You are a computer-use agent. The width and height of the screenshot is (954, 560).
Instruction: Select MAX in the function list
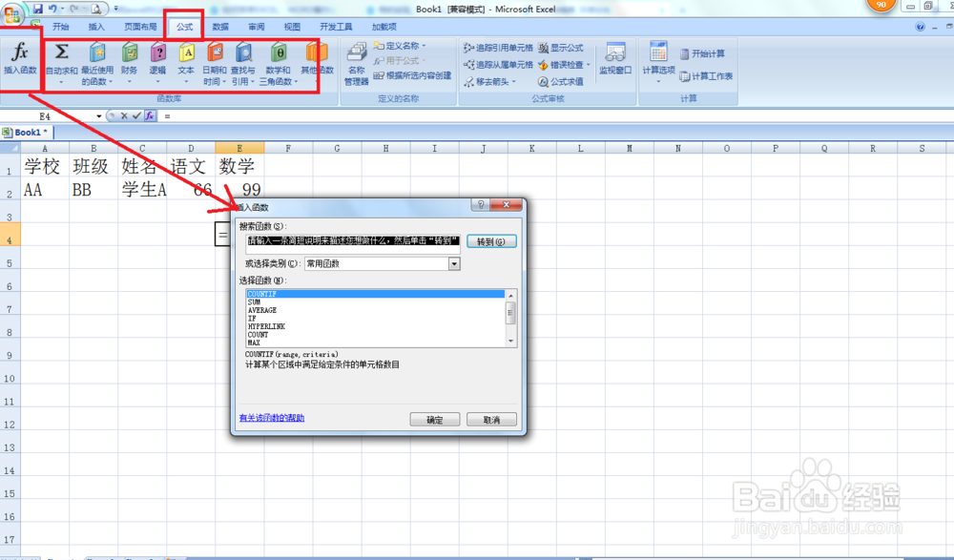pyautogui.click(x=375, y=342)
